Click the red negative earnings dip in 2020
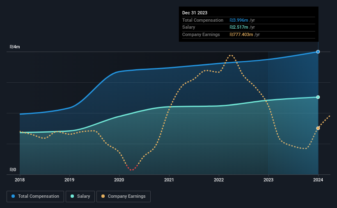The width and height of the screenshot is (337, 208). [x=132, y=169]
